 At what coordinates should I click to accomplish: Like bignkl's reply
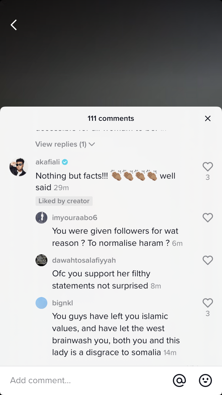click(207, 303)
